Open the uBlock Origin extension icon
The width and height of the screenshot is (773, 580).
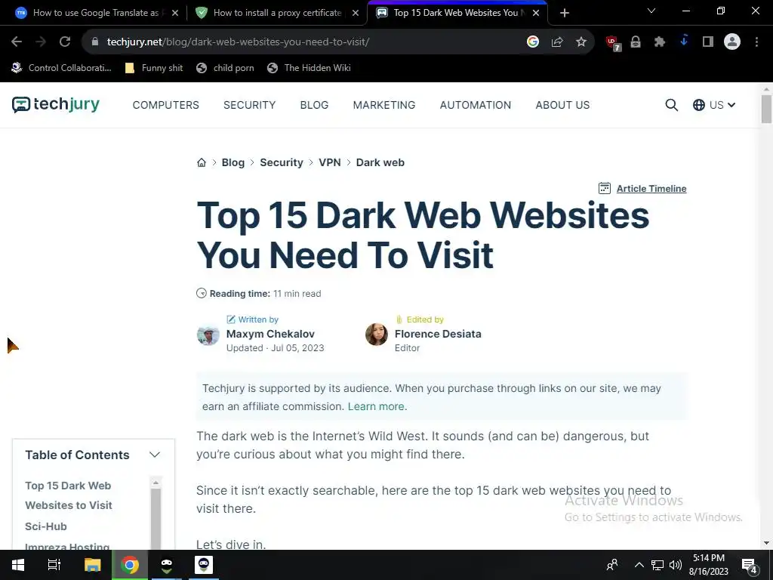coord(613,43)
